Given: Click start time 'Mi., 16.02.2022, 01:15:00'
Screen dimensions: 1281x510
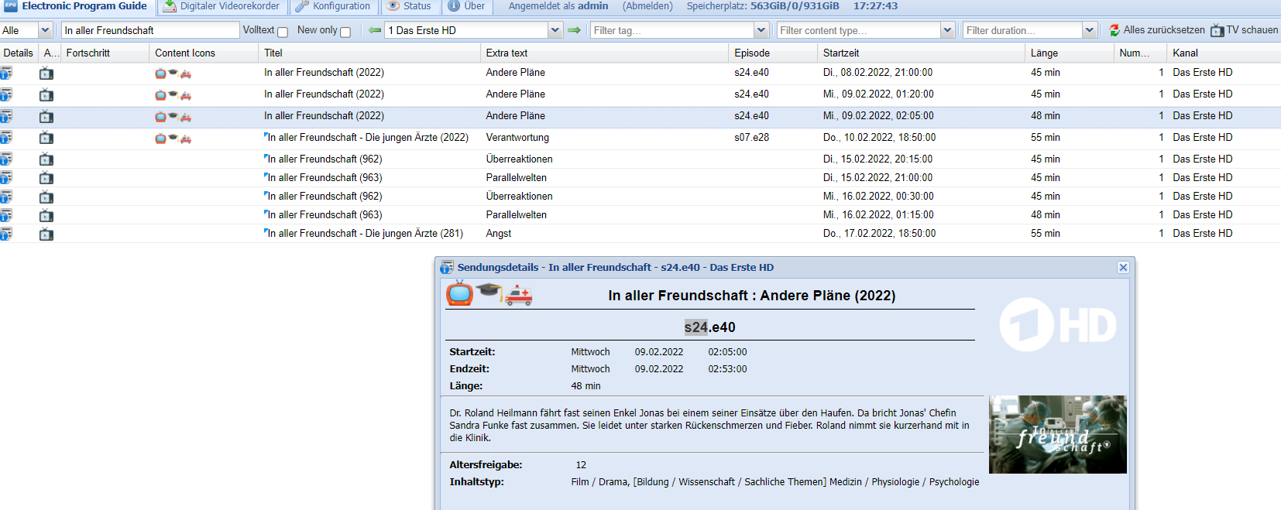Looking at the screenshot, I should pos(878,215).
